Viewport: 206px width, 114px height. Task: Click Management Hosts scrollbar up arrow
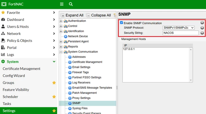190,49
